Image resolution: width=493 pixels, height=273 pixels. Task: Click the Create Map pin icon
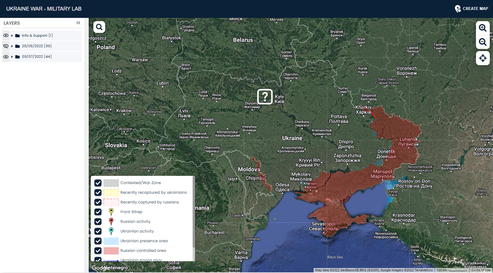click(x=457, y=9)
